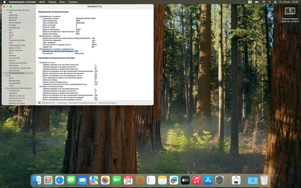Open the Информация о системе app menu

click(x=22, y=2)
